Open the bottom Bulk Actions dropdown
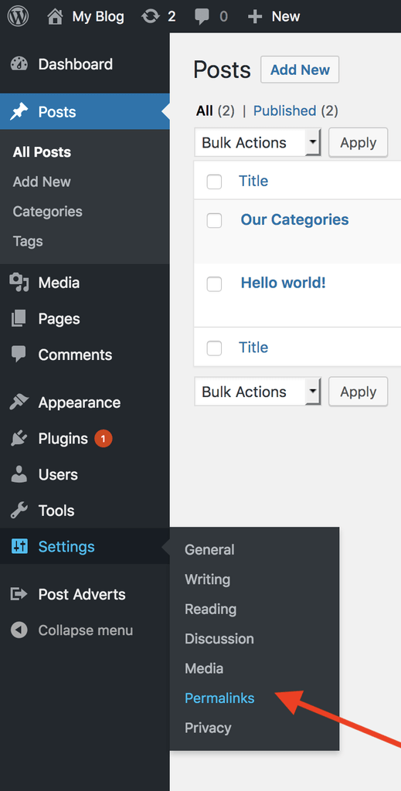Screen dimensions: 401x791 (258, 392)
